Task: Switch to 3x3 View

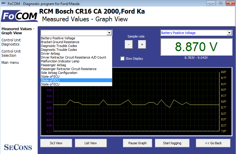Action: (x=56, y=143)
